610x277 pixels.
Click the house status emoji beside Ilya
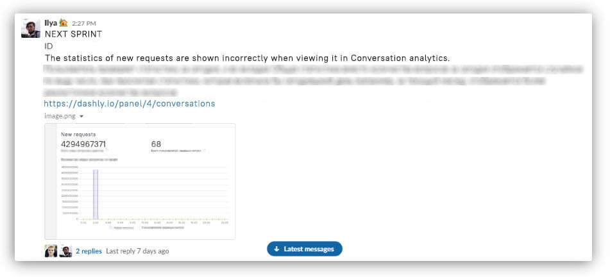(64, 23)
